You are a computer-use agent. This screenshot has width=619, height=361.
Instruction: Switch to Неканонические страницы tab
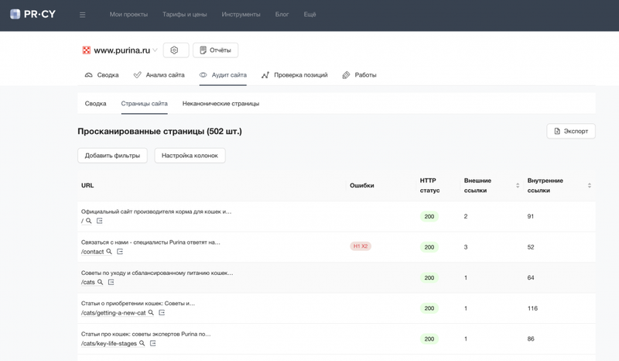coord(221,104)
